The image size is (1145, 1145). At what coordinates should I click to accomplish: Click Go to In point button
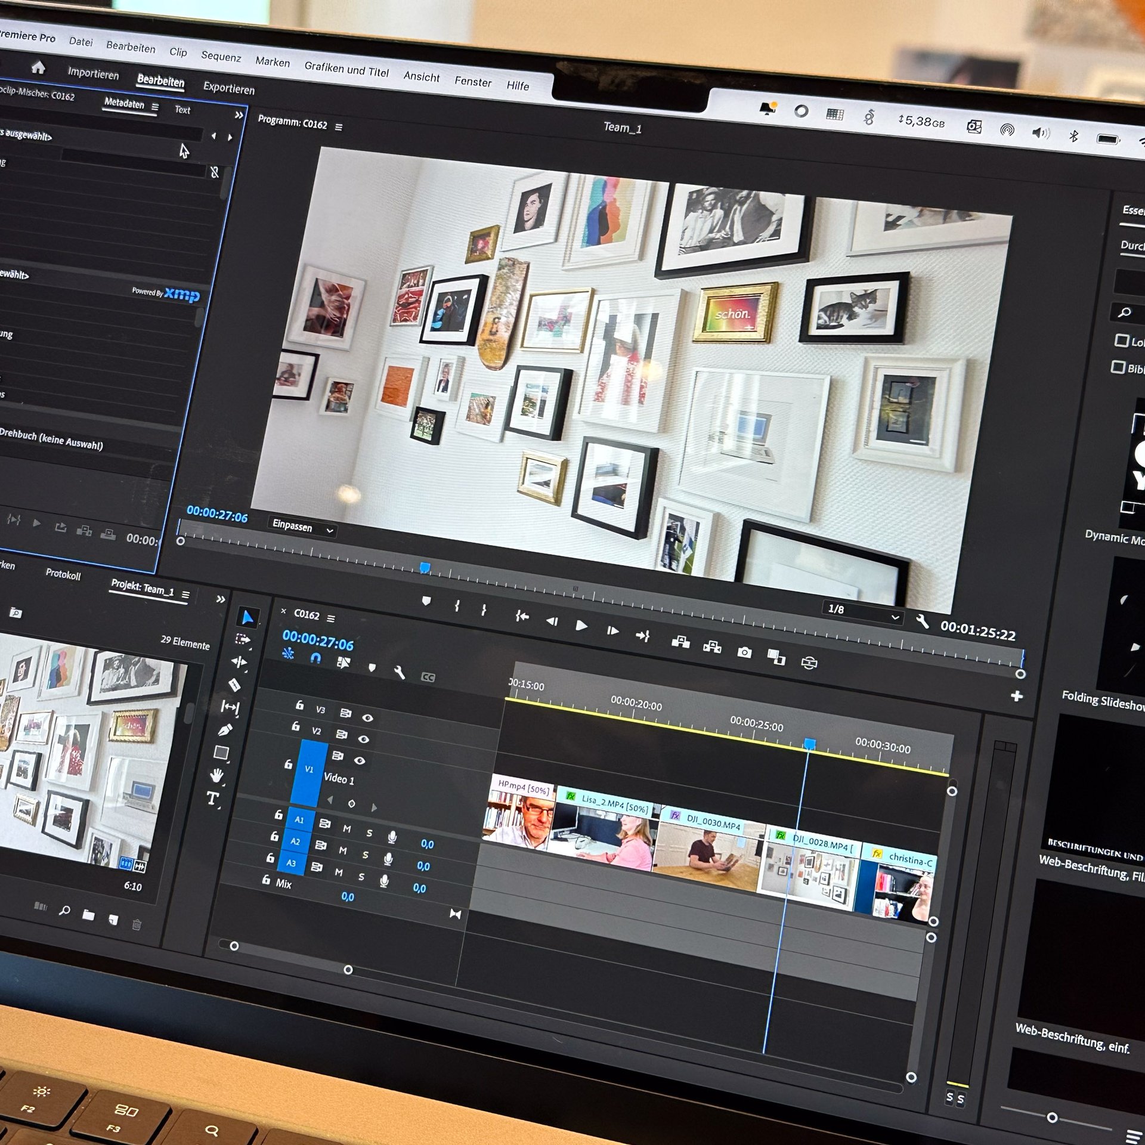tap(522, 616)
